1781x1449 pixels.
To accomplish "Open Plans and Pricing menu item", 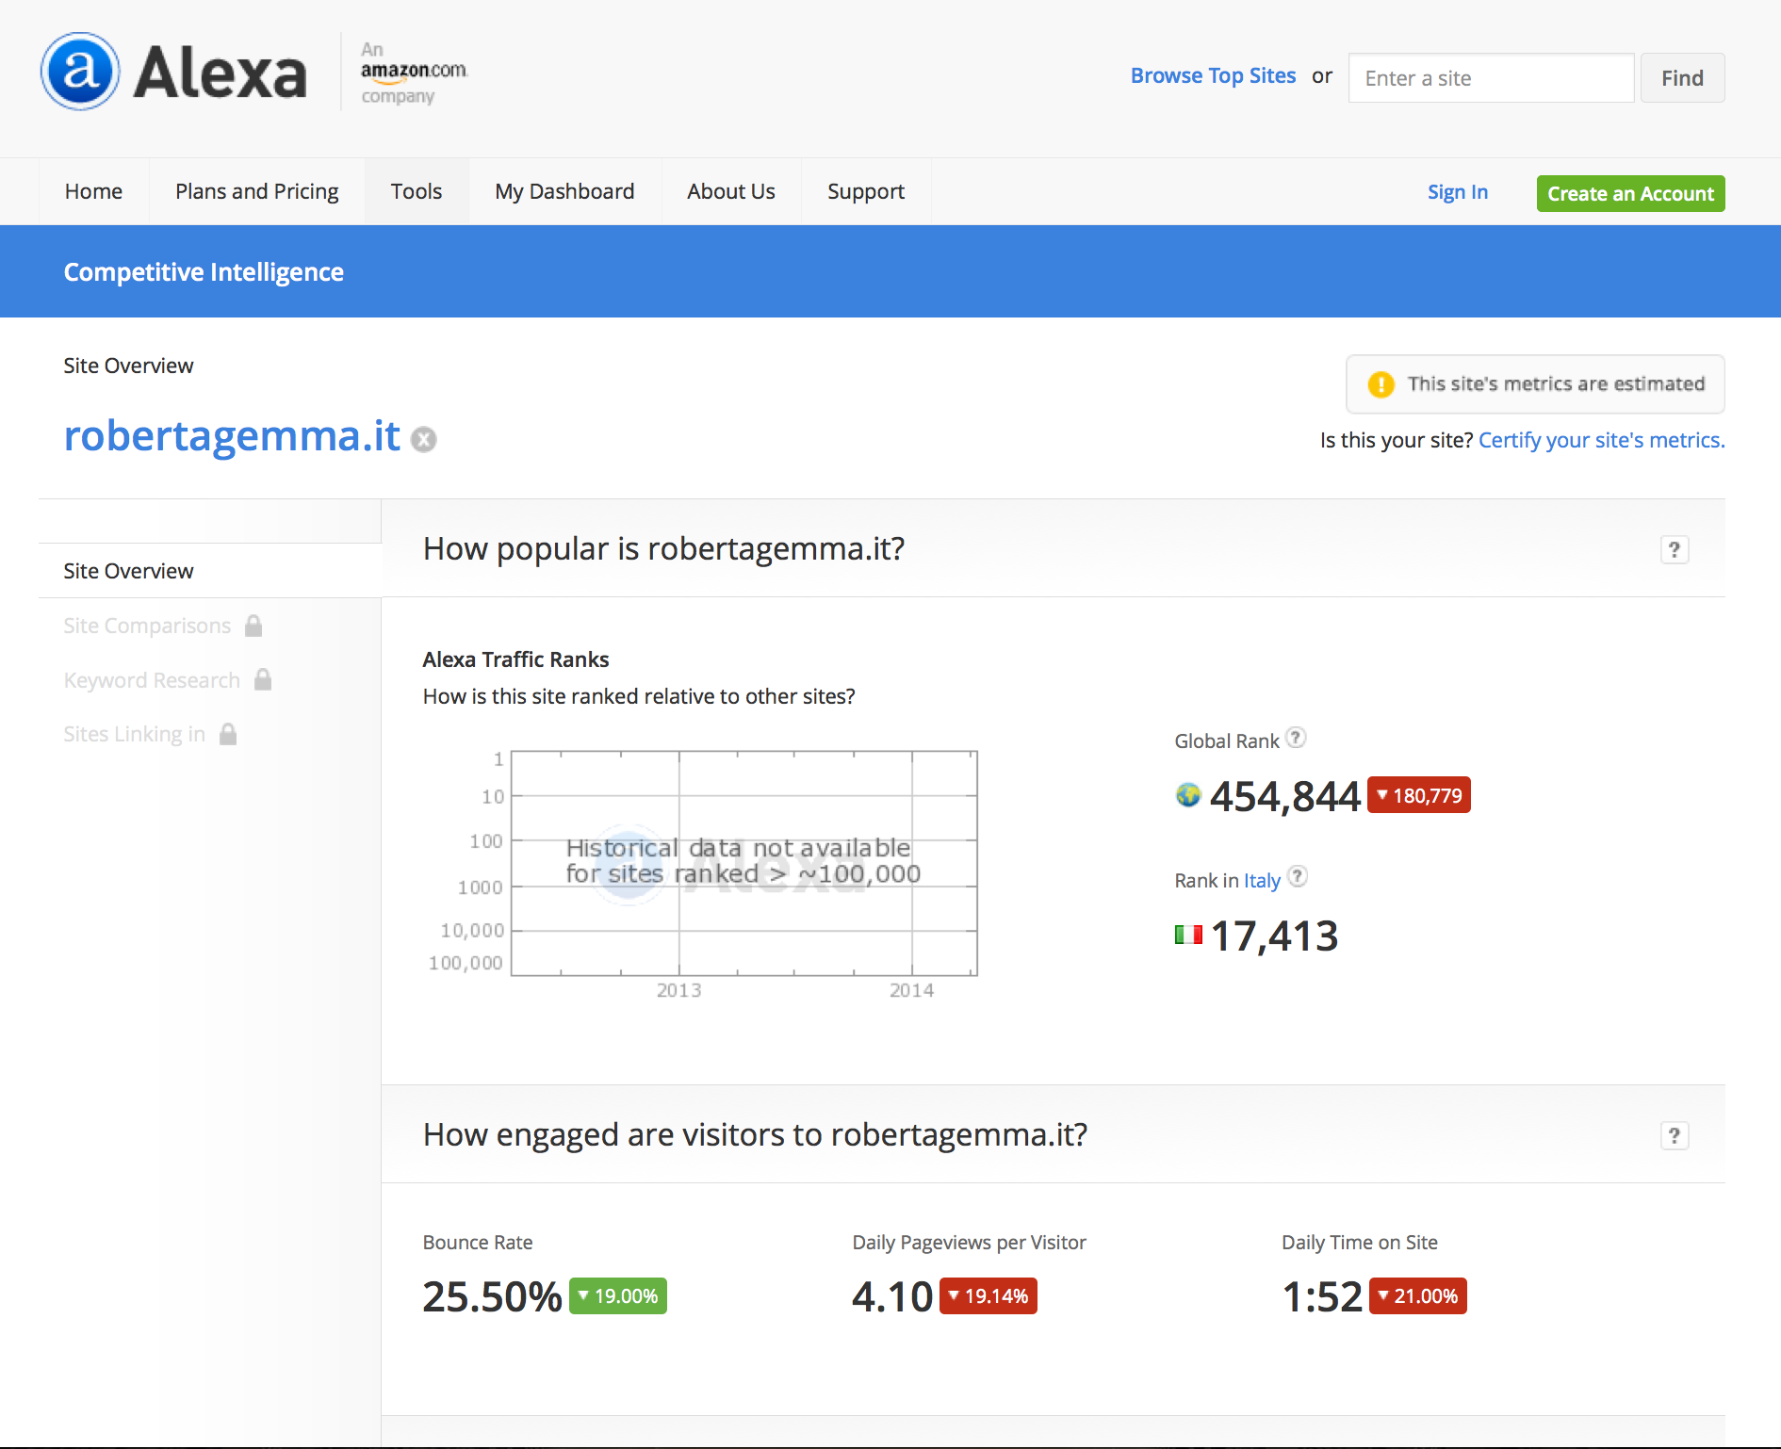I will (x=256, y=191).
